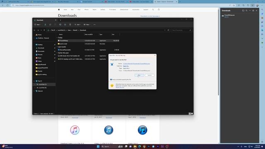
Task: Click the Explorer Forward arrow
Action: [38, 30]
